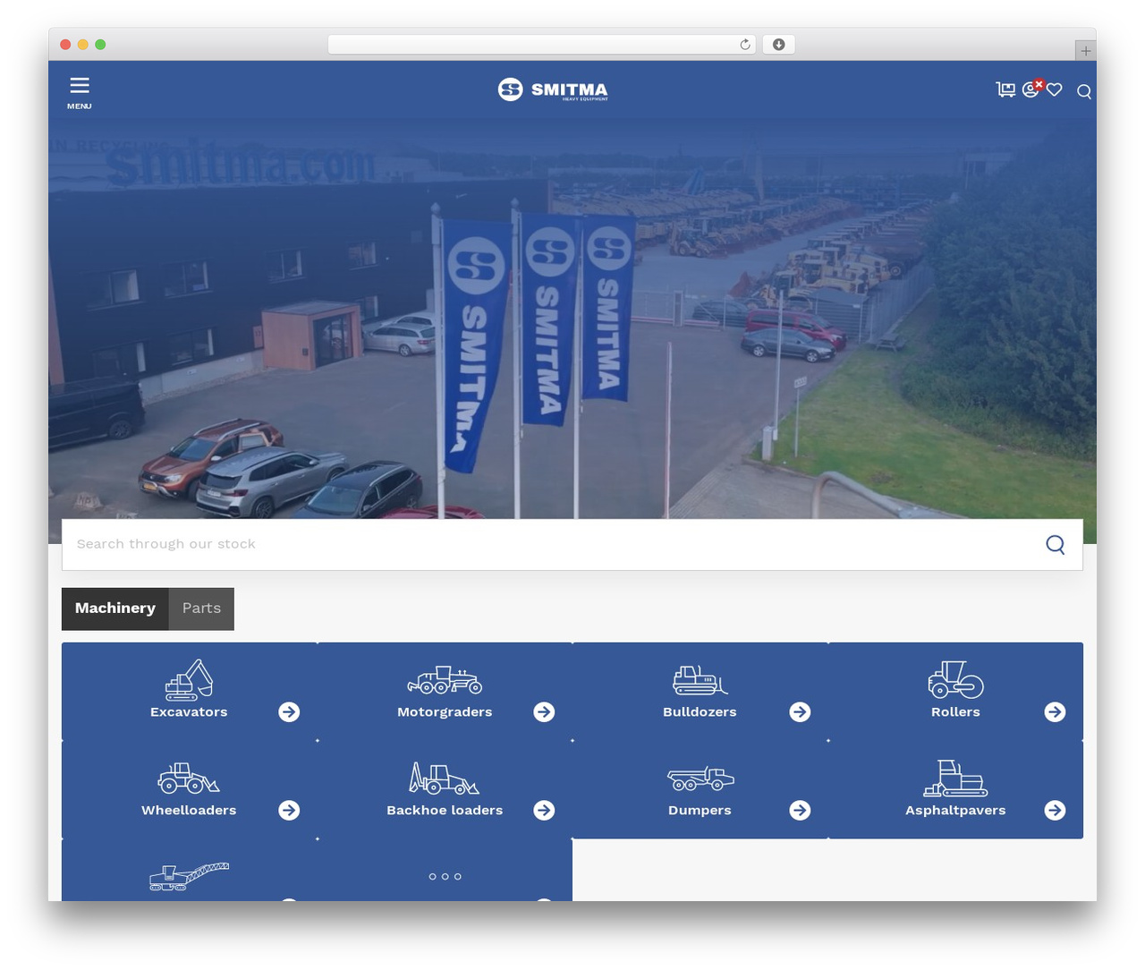
Task: Open a new browser tab with plus
Action: pyautogui.click(x=1085, y=51)
